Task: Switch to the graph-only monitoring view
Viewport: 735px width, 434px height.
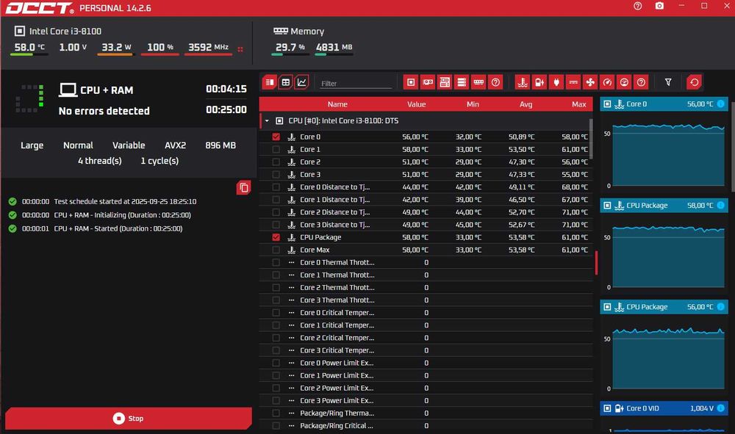Action: [x=302, y=82]
